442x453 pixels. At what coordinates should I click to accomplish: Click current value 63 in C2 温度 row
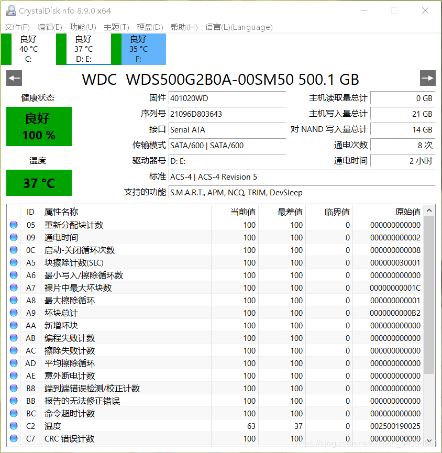[x=251, y=426]
